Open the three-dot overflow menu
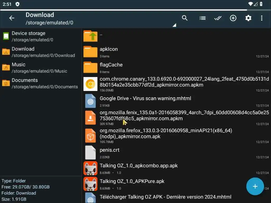This screenshot has width=271, height=203. (x=262, y=18)
